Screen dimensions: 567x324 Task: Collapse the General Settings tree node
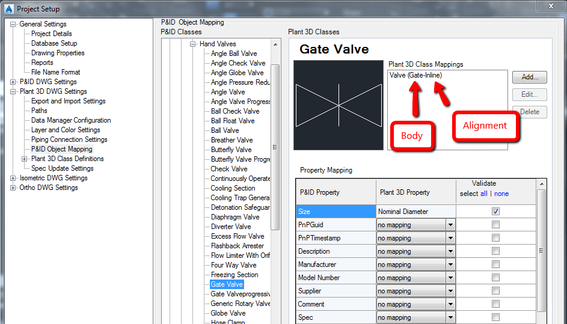point(13,24)
